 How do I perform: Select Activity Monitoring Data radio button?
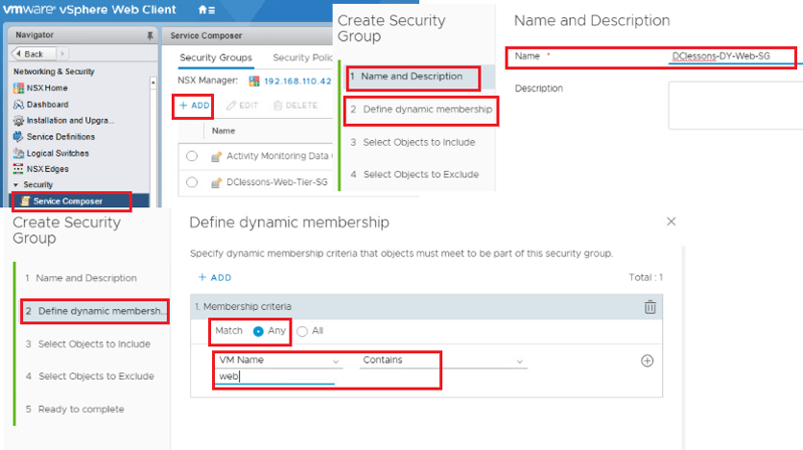[x=192, y=156]
